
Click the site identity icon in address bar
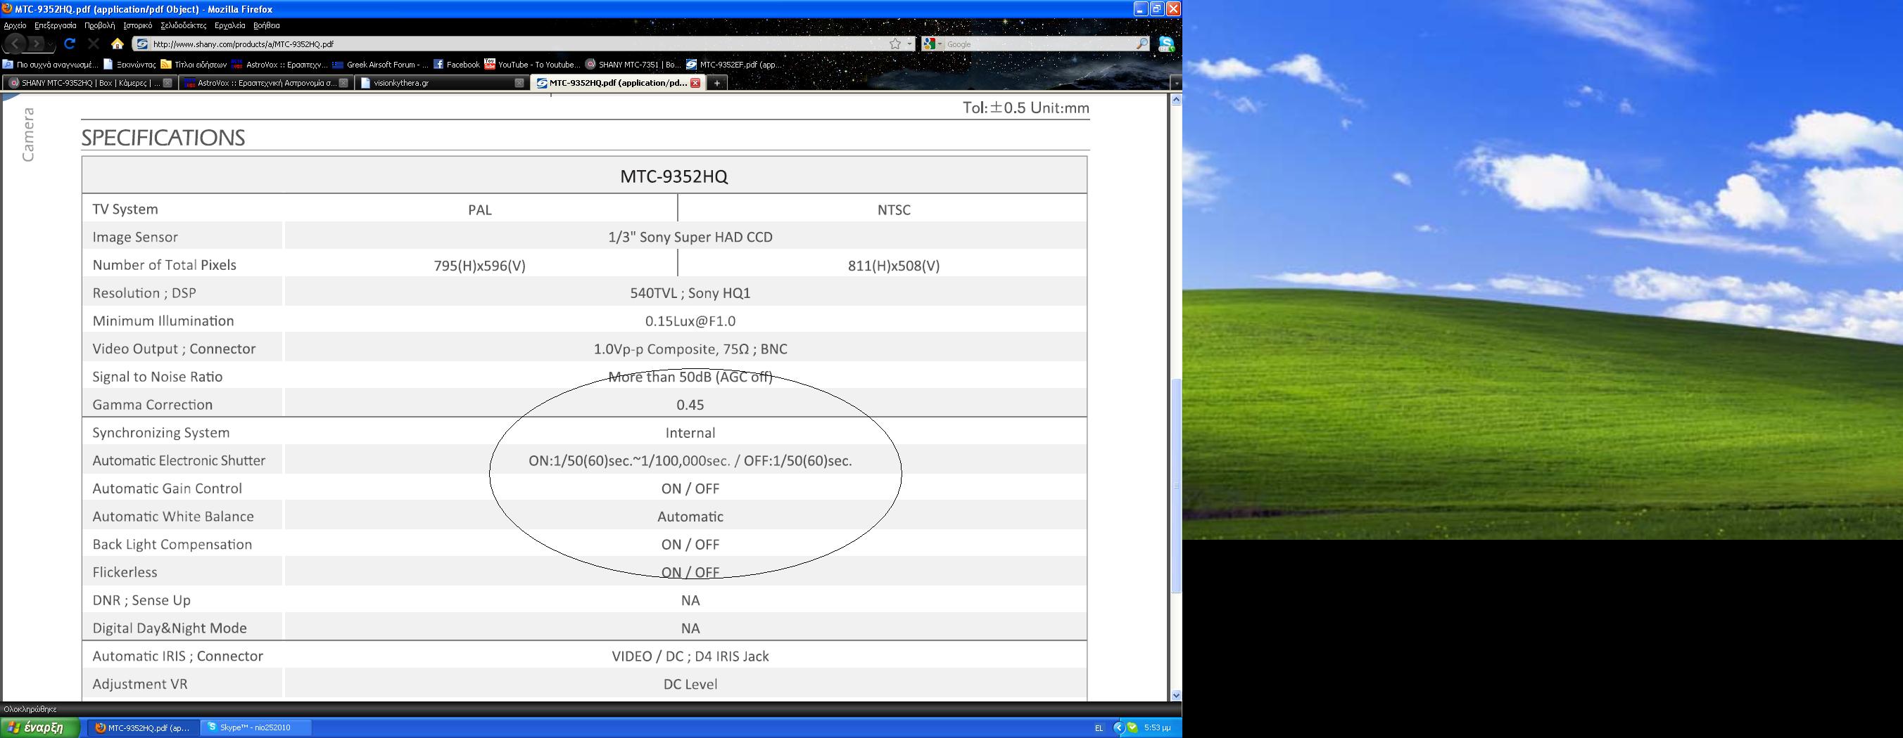coord(143,44)
